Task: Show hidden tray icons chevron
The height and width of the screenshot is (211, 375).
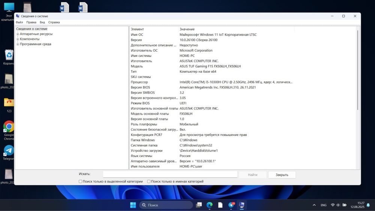Action: pos(314,205)
